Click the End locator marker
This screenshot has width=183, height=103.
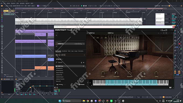[144, 12]
